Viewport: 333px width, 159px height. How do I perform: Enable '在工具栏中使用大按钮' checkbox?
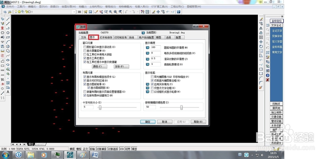coord(85,54)
